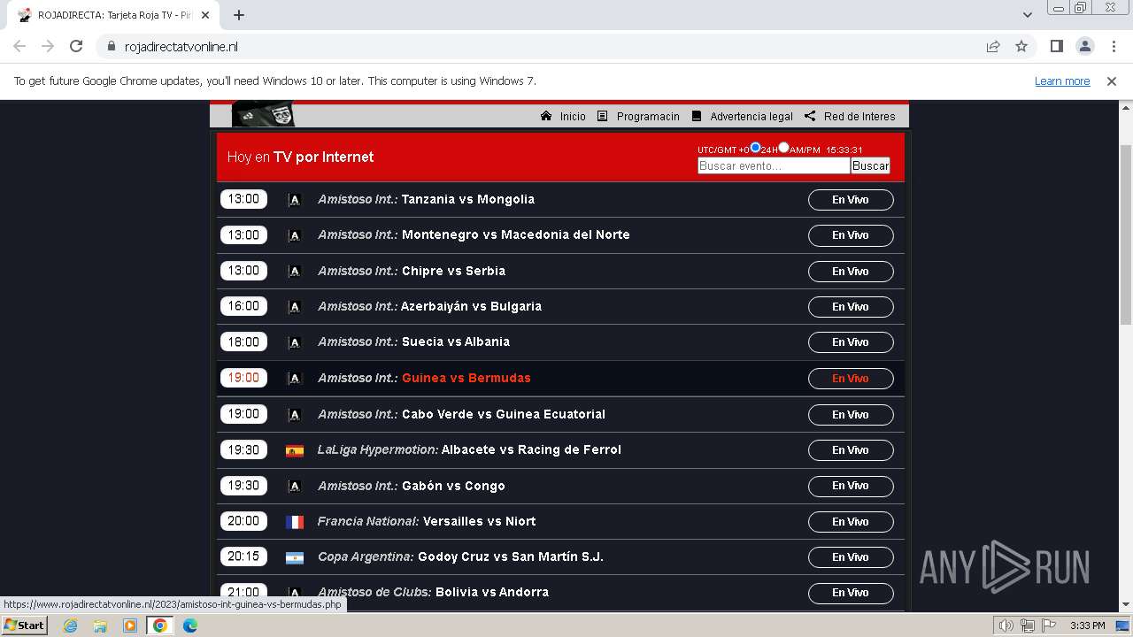This screenshot has height=637, width=1133.
Task: Open the File Explorer taskbar icon
Action: point(100,625)
